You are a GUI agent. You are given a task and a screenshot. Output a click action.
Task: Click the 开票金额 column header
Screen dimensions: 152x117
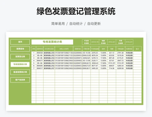click(120, 49)
